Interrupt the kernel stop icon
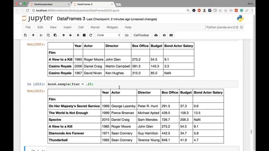The width and height of the screenshot is (269, 151). click(84, 35)
